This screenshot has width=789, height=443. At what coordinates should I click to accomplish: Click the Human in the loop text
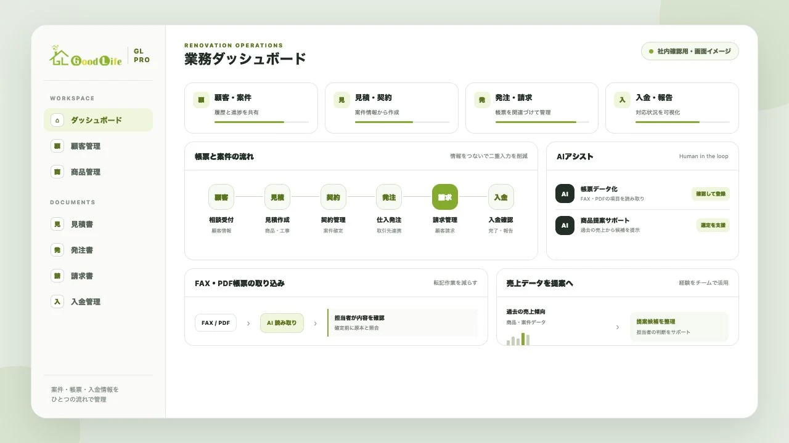[704, 156]
